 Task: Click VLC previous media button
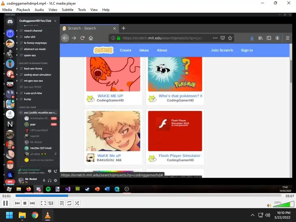tap(17, 203)
